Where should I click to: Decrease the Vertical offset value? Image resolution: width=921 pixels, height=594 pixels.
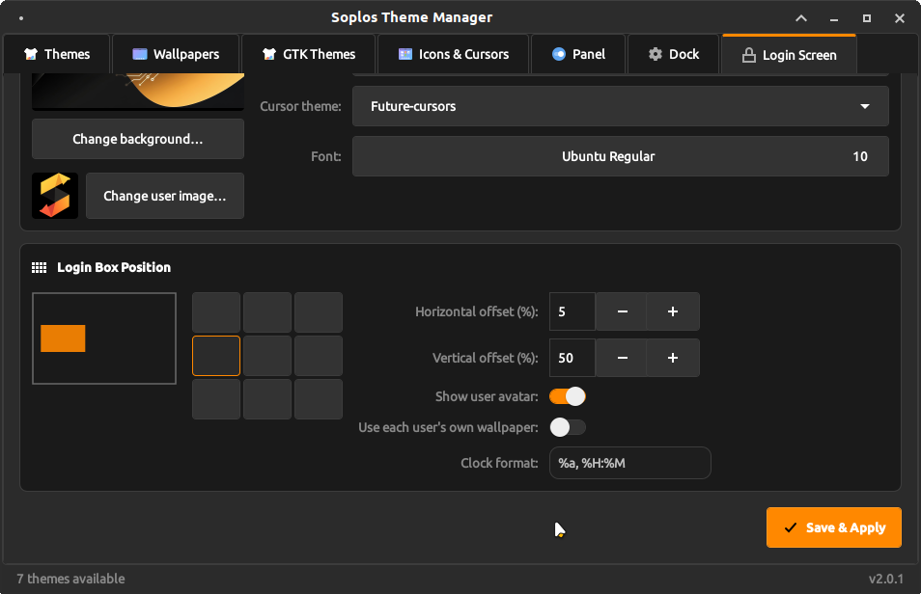click(622, 358)
